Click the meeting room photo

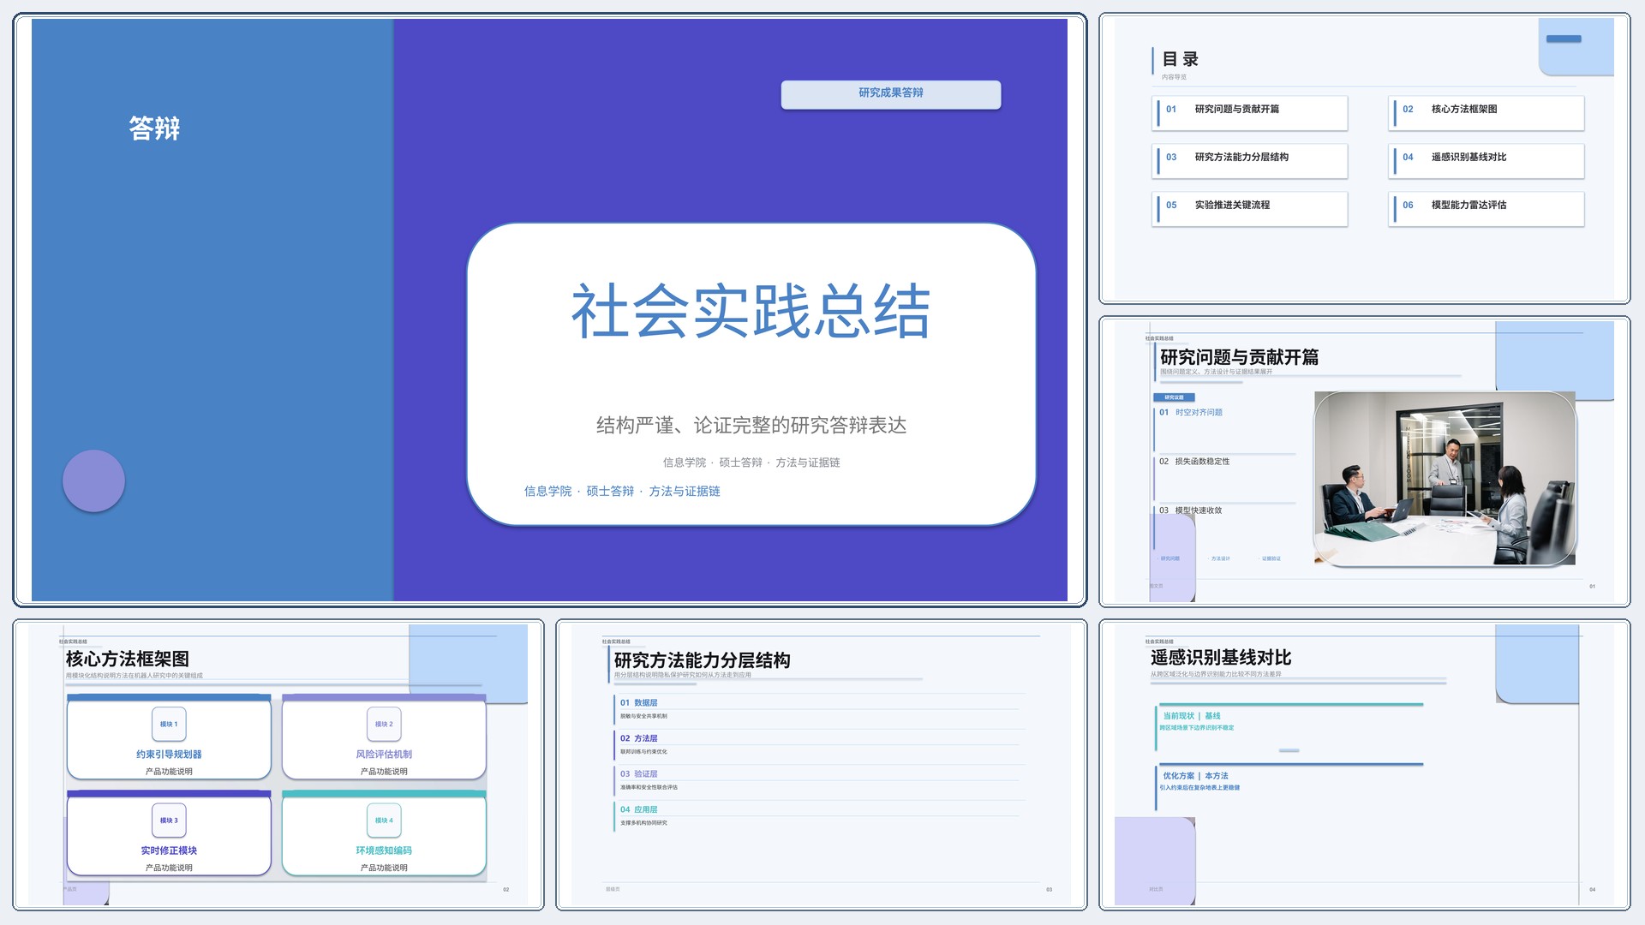tap(1445, 479)
